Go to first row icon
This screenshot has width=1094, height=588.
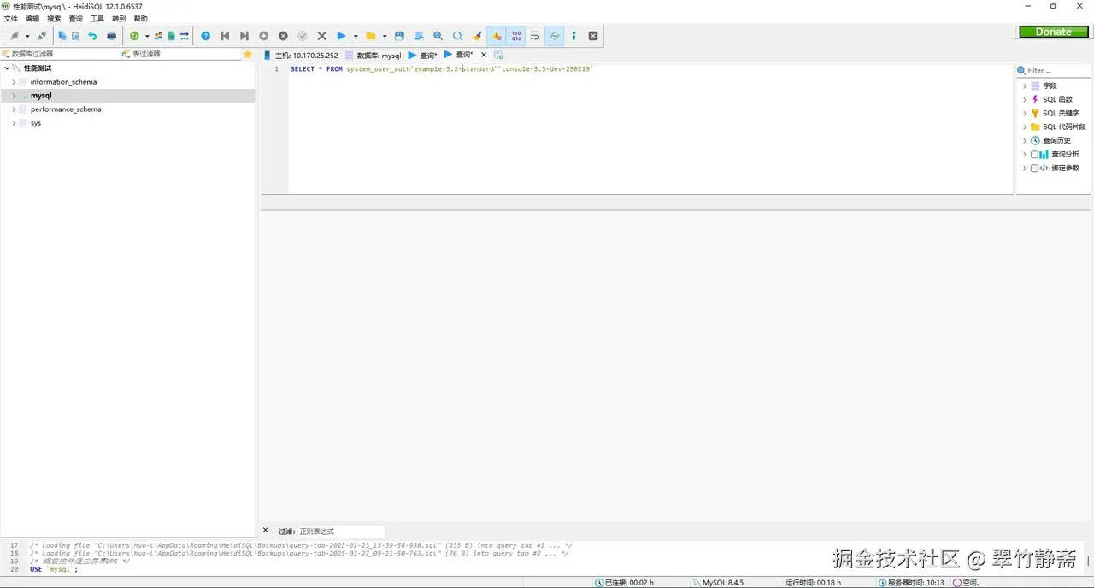coord(226,36)
